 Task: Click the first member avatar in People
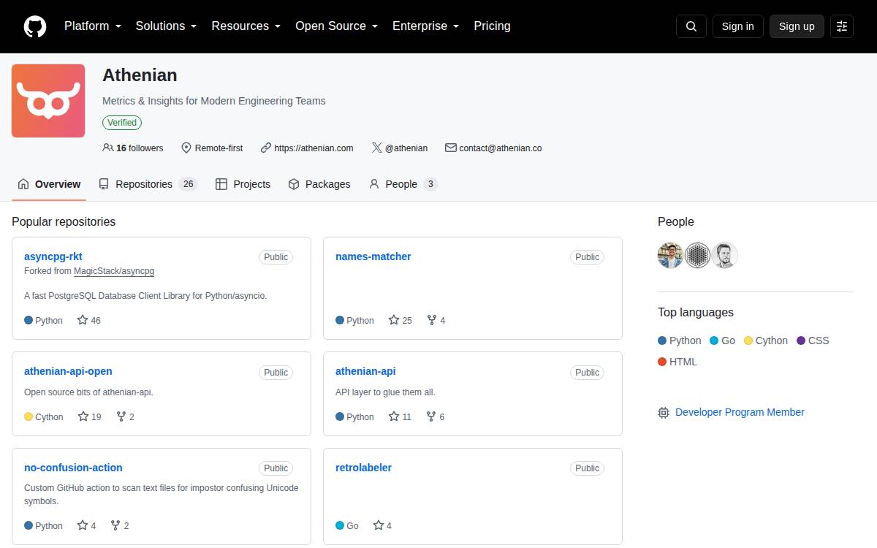(670, 256)
